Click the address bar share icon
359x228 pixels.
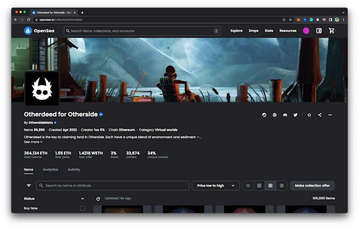click(284, 20)
